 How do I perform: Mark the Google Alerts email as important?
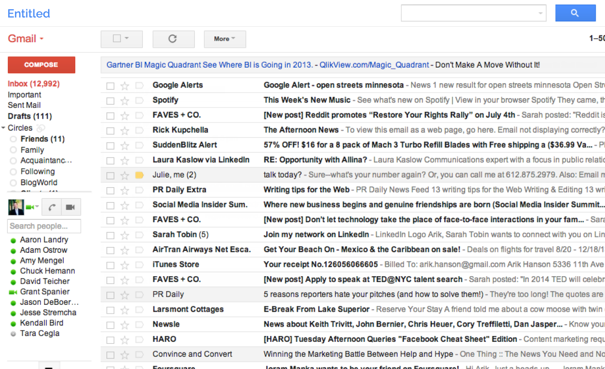(x=139, y=86)
